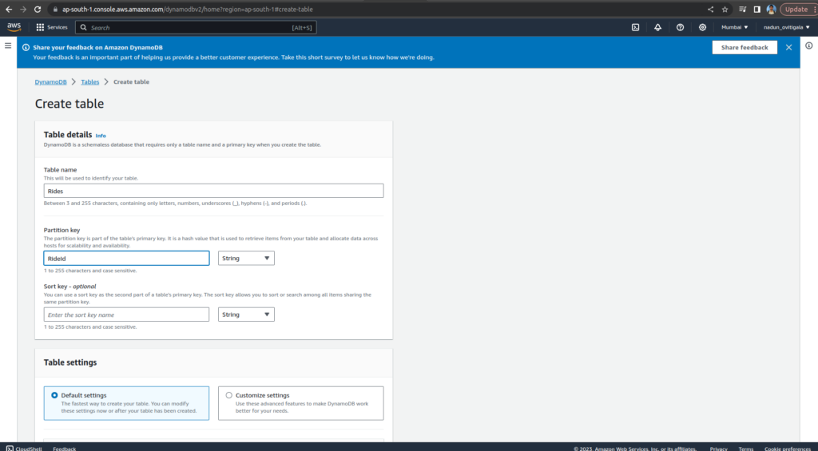
Task: Click the Share feedback button
Action: tap(745, 47)
